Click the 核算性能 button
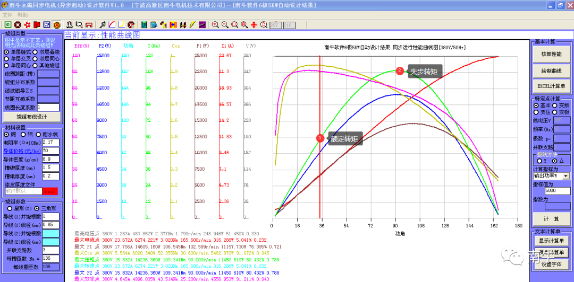Screen dimensions: 574x282 point(551,55)
